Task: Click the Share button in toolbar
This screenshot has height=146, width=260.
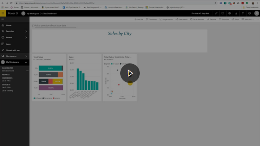Action: 235,19
